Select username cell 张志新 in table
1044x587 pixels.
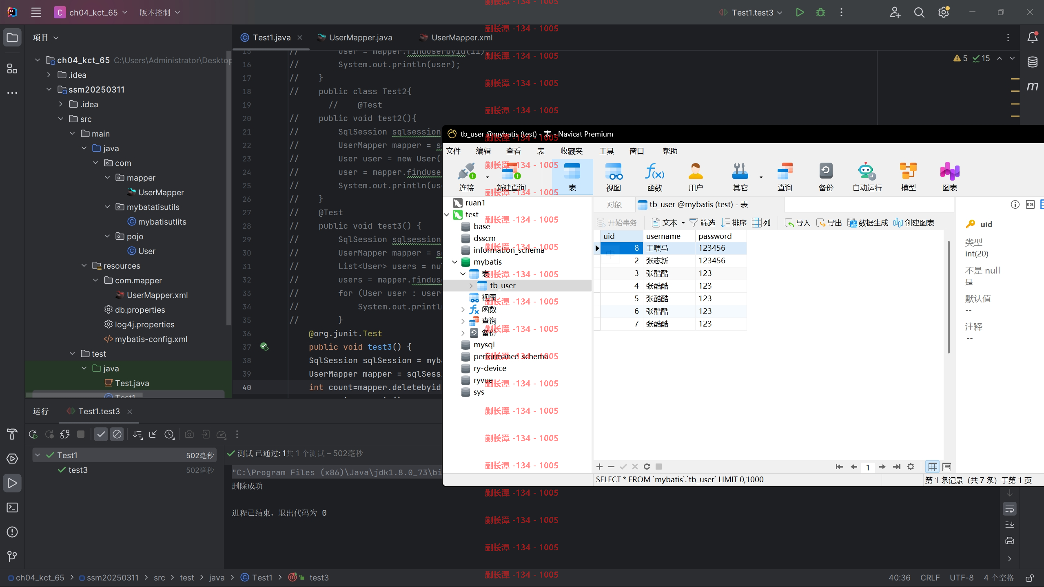(669, 261)
